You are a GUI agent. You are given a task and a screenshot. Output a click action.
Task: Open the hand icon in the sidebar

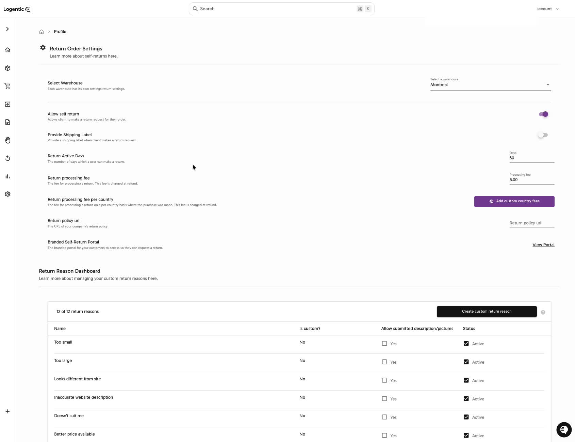[7, 140]
